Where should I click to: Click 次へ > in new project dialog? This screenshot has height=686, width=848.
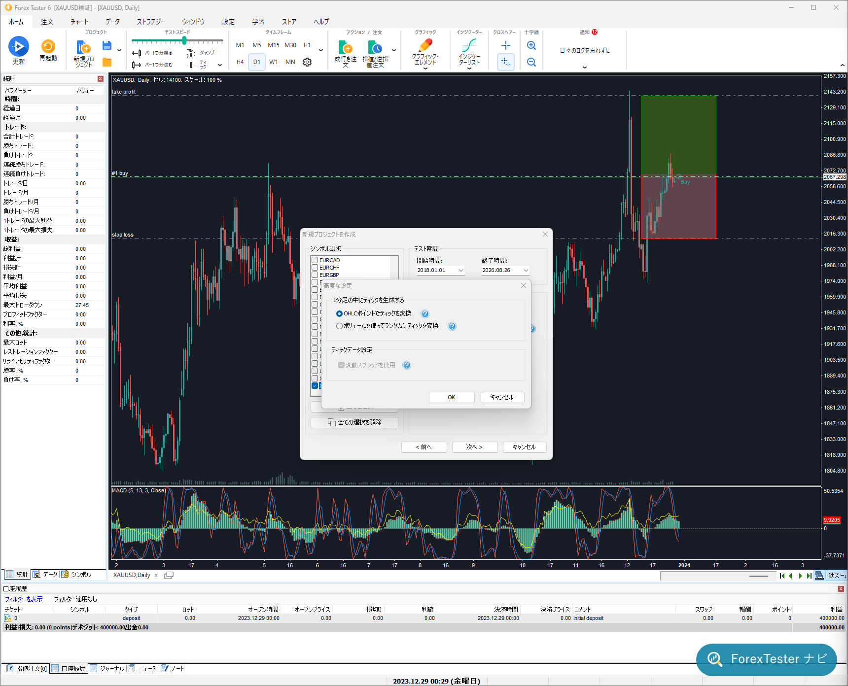point(474,447)
